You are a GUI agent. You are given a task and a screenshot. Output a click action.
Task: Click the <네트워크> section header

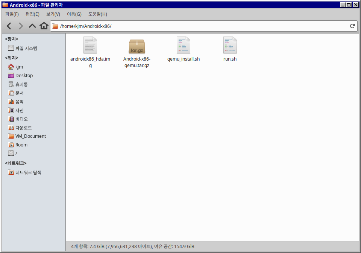tap(16, 163)
